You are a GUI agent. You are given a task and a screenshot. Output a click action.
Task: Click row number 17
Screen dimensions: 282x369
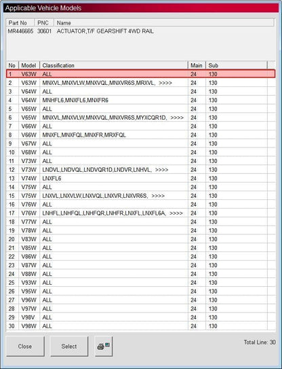tap(12, 213)
